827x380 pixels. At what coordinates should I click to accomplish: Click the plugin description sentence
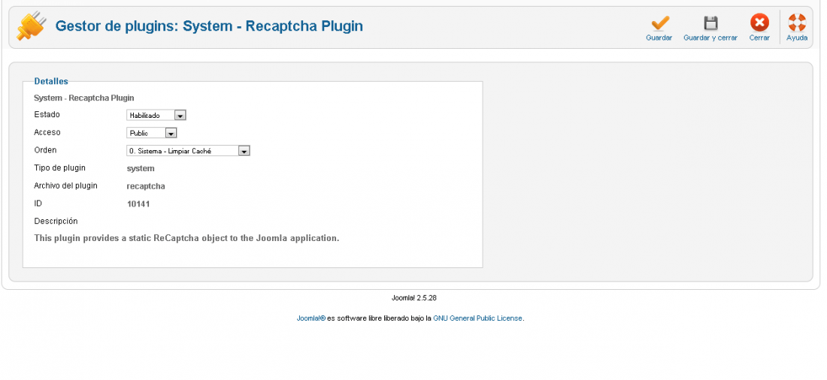point(186,238)
